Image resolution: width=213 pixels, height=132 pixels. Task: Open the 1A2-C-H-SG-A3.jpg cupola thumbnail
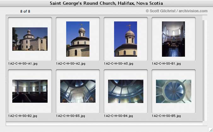[125, 39]
